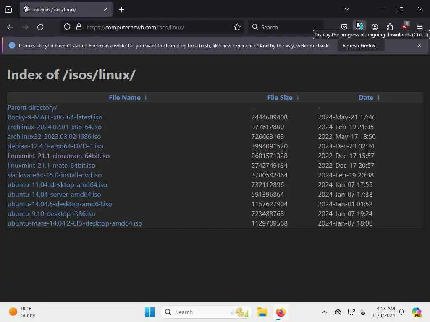Download archlinux-2024.02.01-x86_64.iso
Viewport: 430px width, 322px height.
pyautogui.click(x=54, y=127)
